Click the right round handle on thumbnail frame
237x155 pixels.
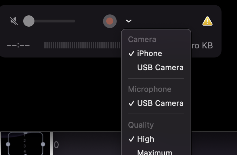point(43,144)
